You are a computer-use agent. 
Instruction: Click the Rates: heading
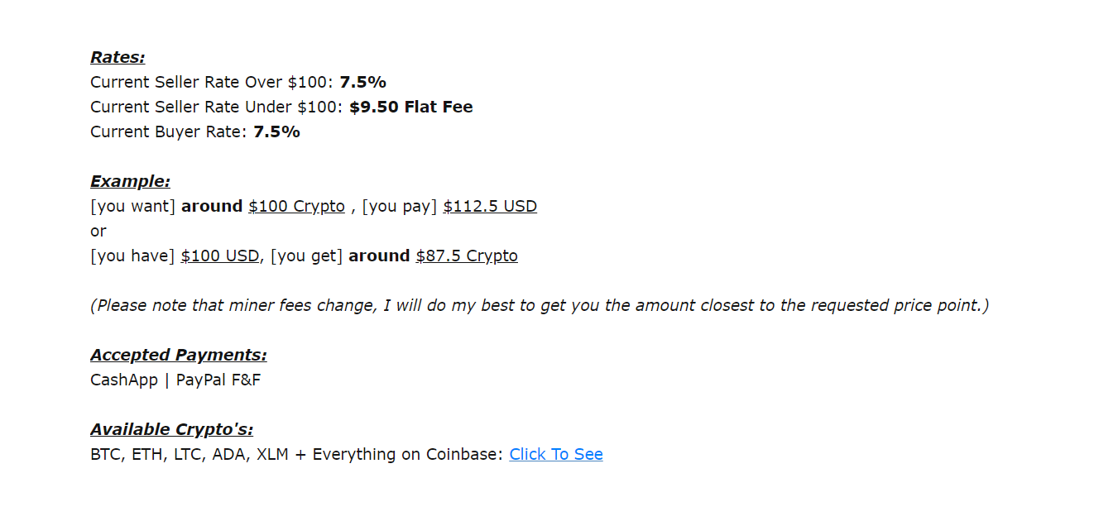point(118,57)
